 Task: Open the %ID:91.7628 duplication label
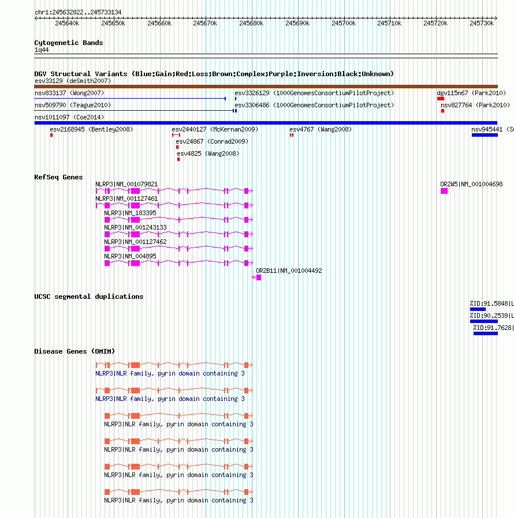tap(493, 328)
